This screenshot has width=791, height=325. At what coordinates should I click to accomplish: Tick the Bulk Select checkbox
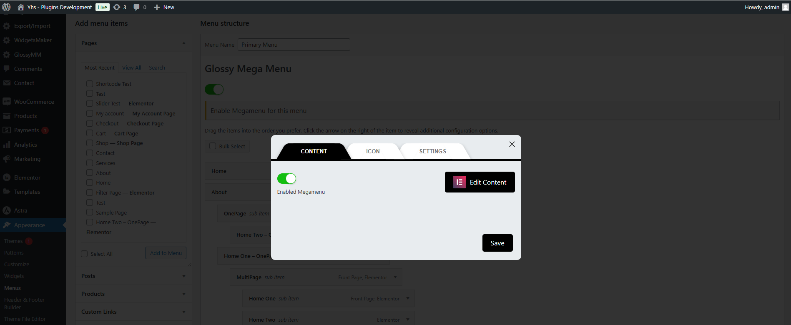[x=213, y=146]
